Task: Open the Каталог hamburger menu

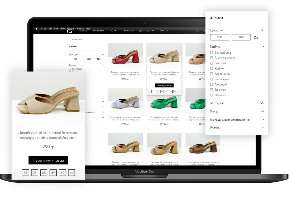Action: 82,31
